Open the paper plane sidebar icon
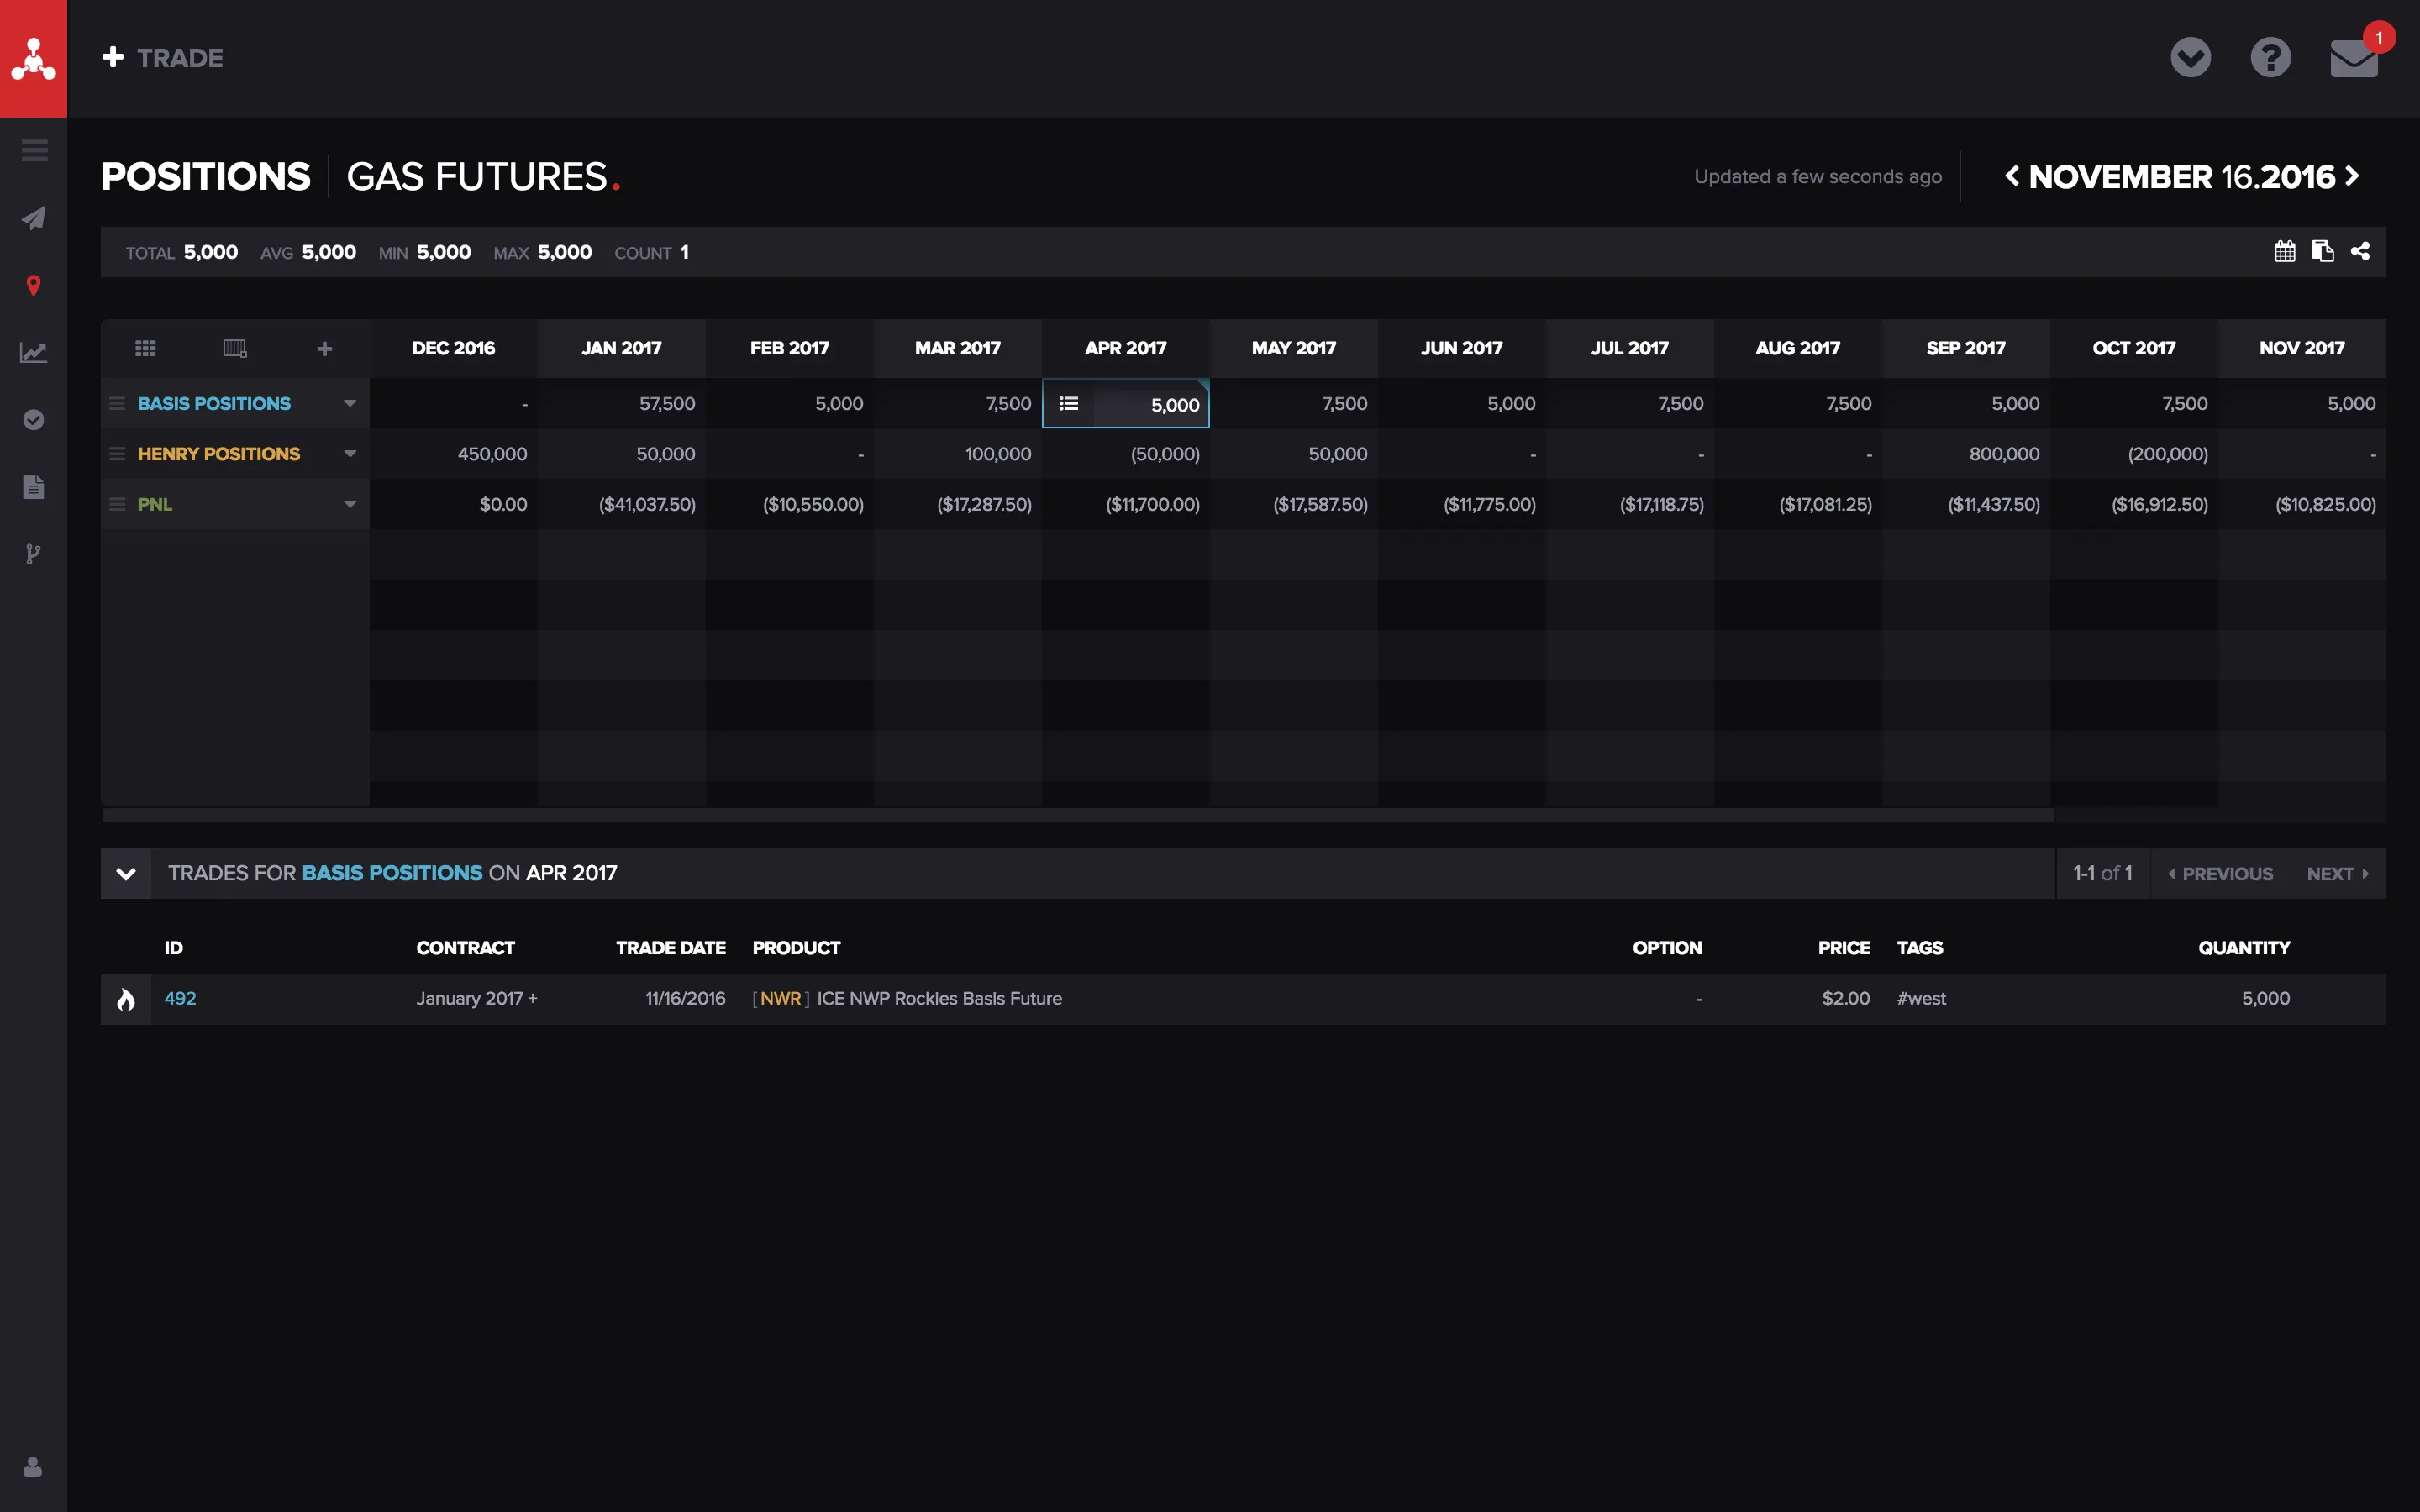This screenshot has width=2420, height=1512. [x=34, y=218]
